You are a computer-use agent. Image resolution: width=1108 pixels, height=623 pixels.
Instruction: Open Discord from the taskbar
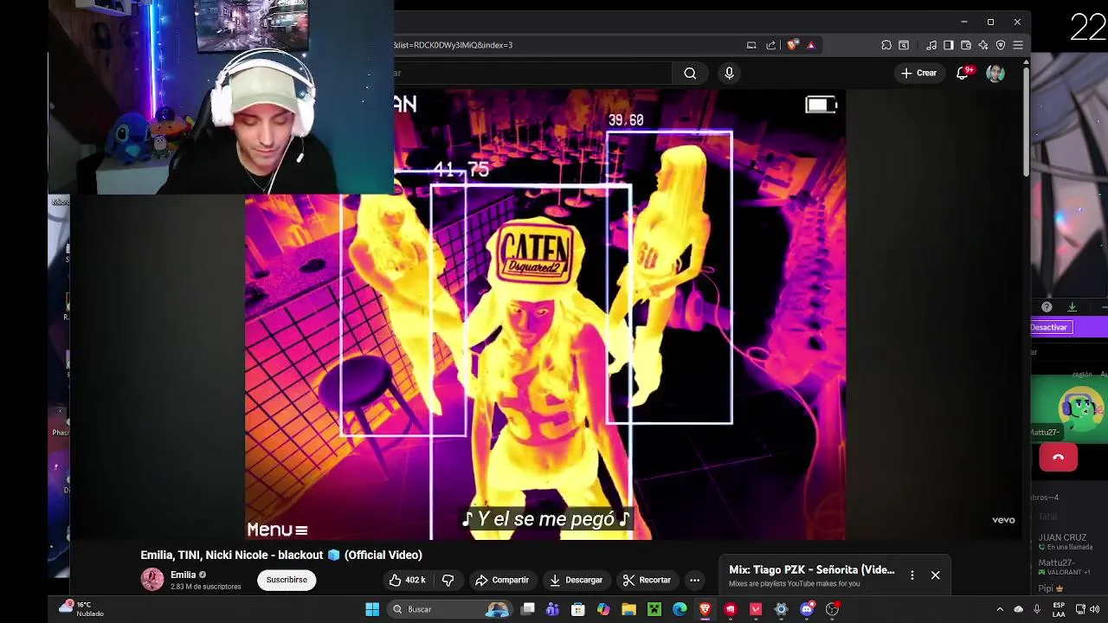coord(807,609)
